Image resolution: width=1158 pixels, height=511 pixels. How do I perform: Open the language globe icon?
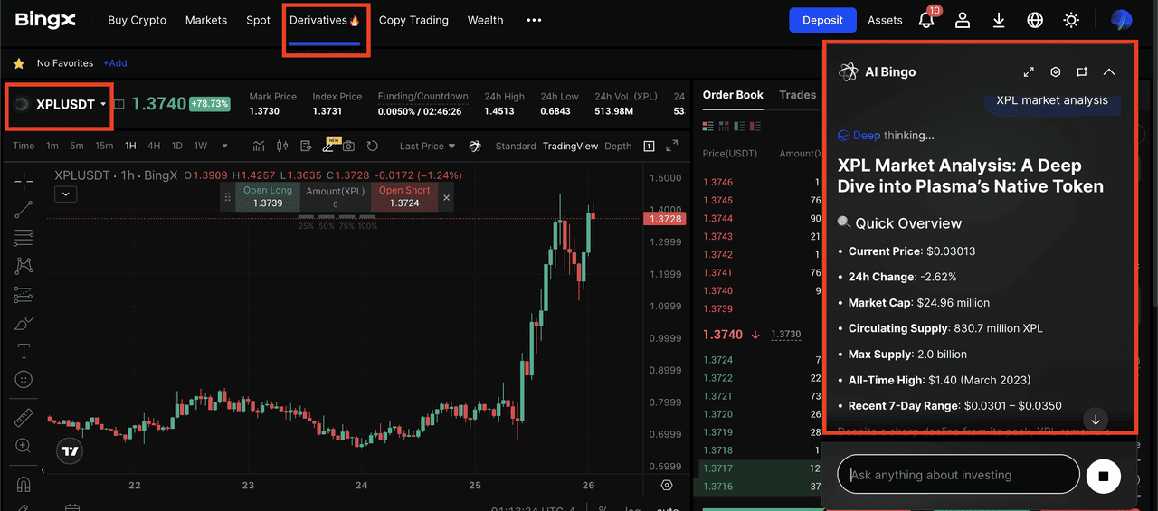coord(1035,20)
